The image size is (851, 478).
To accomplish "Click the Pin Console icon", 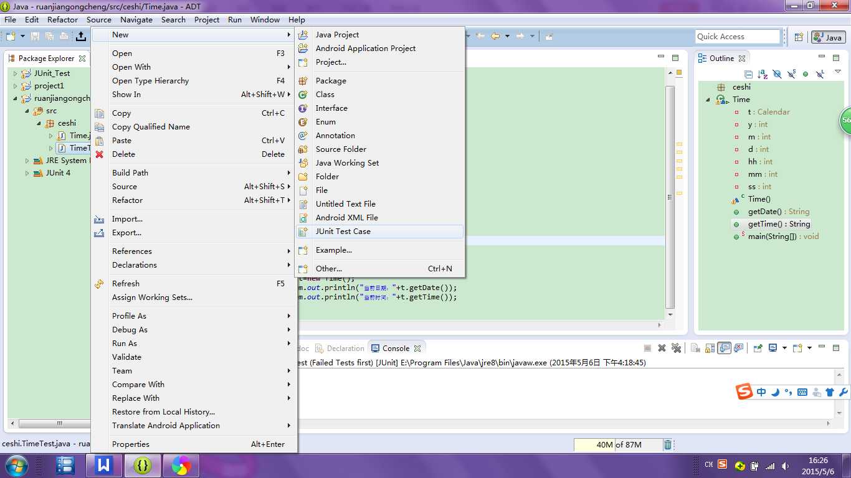I will tap(758, 348).
